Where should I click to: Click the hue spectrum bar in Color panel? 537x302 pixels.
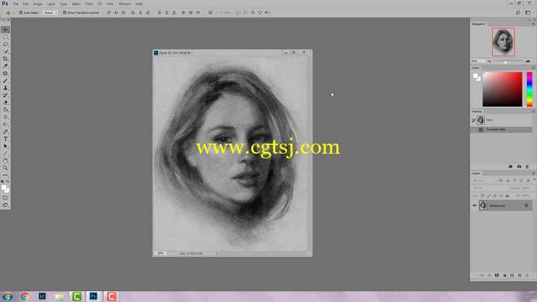530,89
